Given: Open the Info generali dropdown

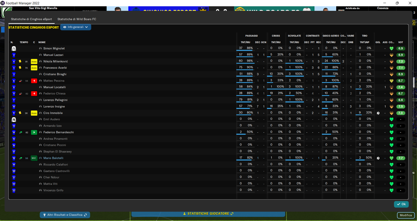Looking at the screenshot, I should (76, 27).
